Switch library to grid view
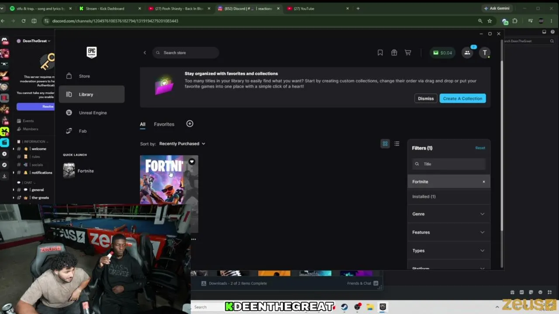The image size is (559, 314). click(x=385, y=143)
